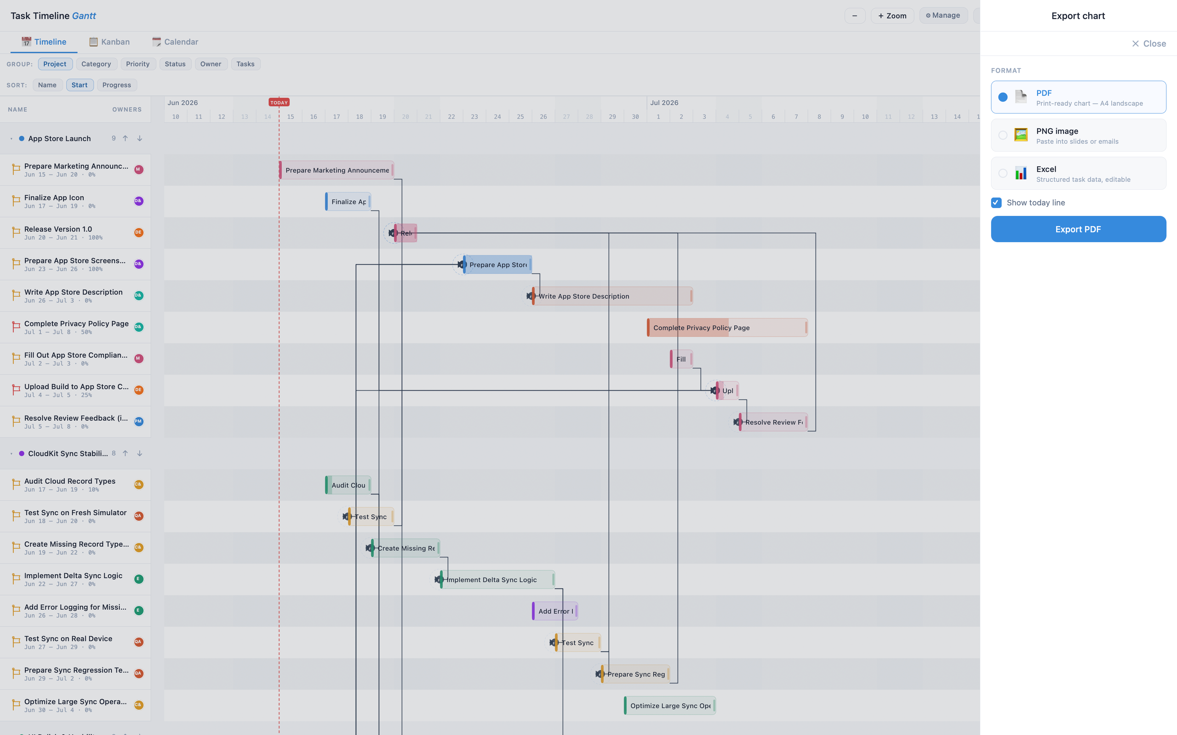Image resolution: width=1177 pixels, height=735 pixels.
Task: Click the dependency marker on Prepare App Store bar
Action: (x=462, y=265)
